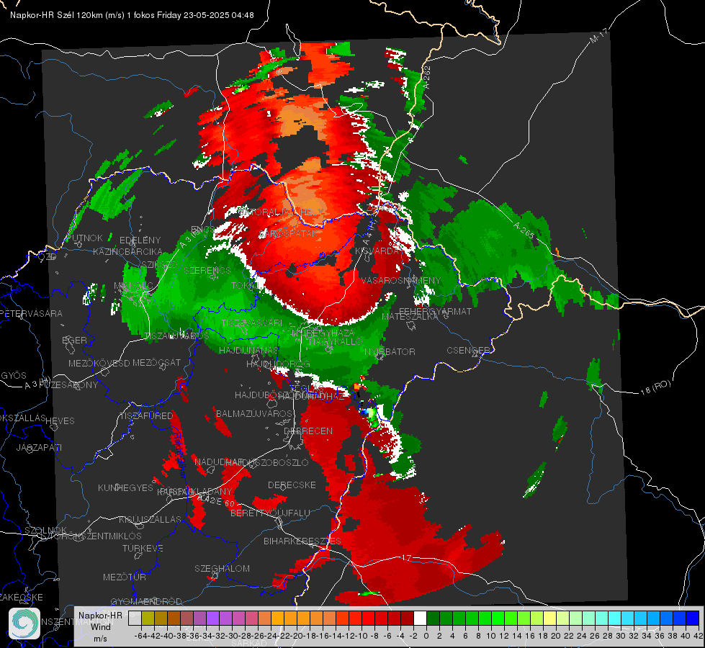Click the EGER city label
The image size is (705, 648).
pos(74,340)
